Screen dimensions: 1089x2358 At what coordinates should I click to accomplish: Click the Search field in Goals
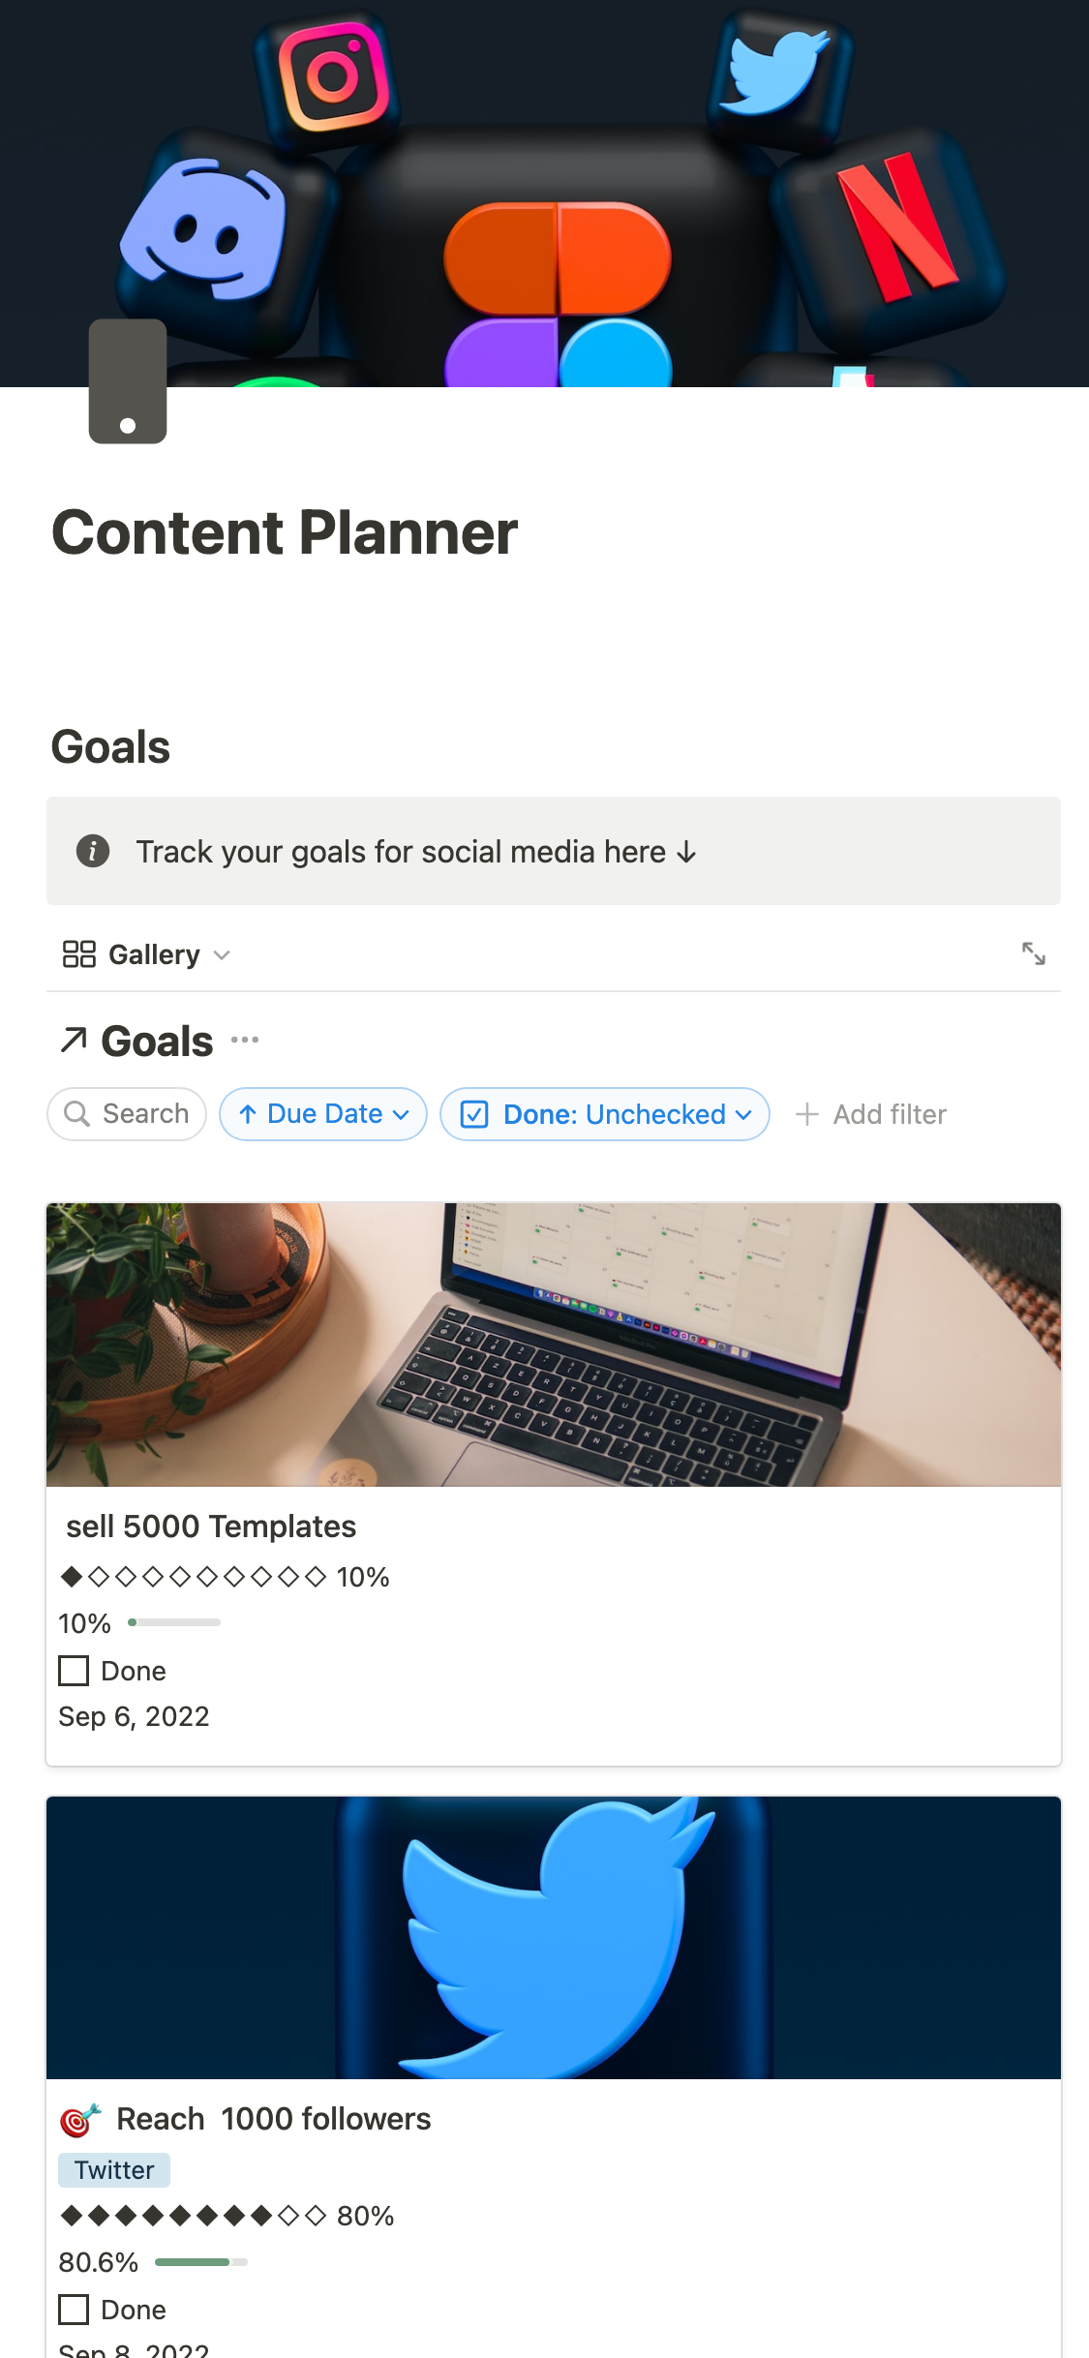[x=127, y=1114]
